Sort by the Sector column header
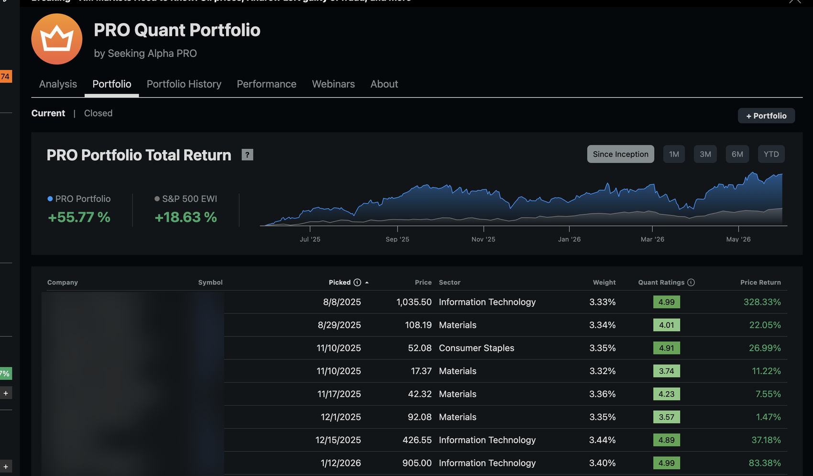 [x=450, y=282]
